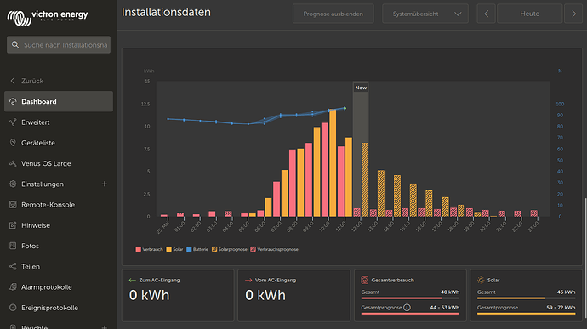Click the Geräteliste pin icon
587x329 pixels.
(x=13, y=143)
